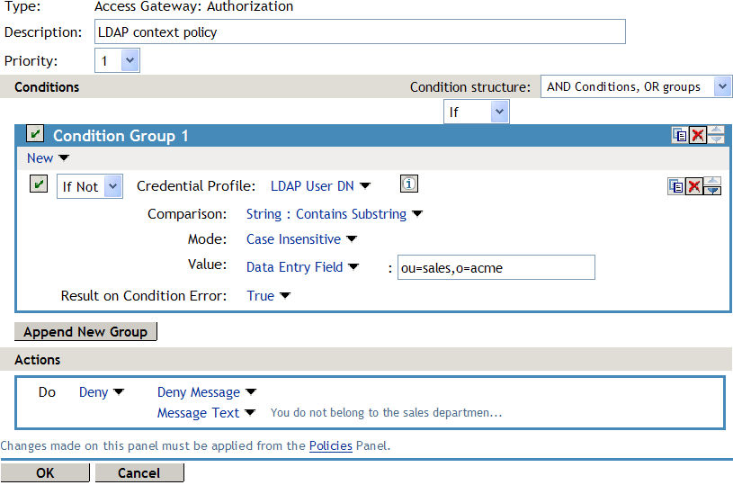The width and height of the screenshot is (733, 485).
Task: Move Condition Group 1 down arrow
Action: (716, 139)
